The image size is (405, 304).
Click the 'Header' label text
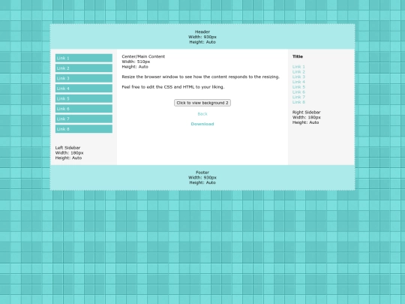pyautogui.click(x=202, y=32)
